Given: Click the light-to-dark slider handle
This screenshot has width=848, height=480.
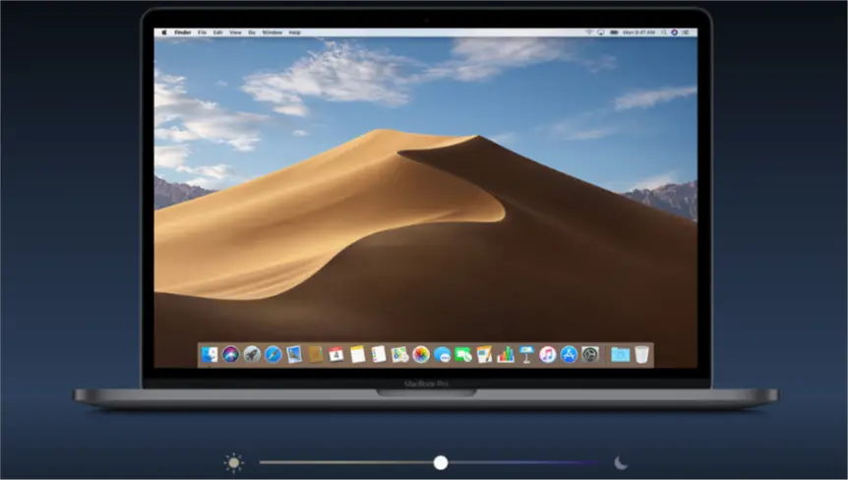Looking at the screenshot, I should tap(441, 462).
